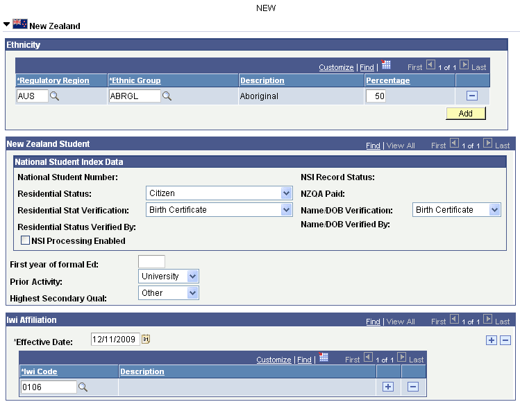
Task: Download Iwi Code grid to spreadsheet icon
Action: click(324, 357)
